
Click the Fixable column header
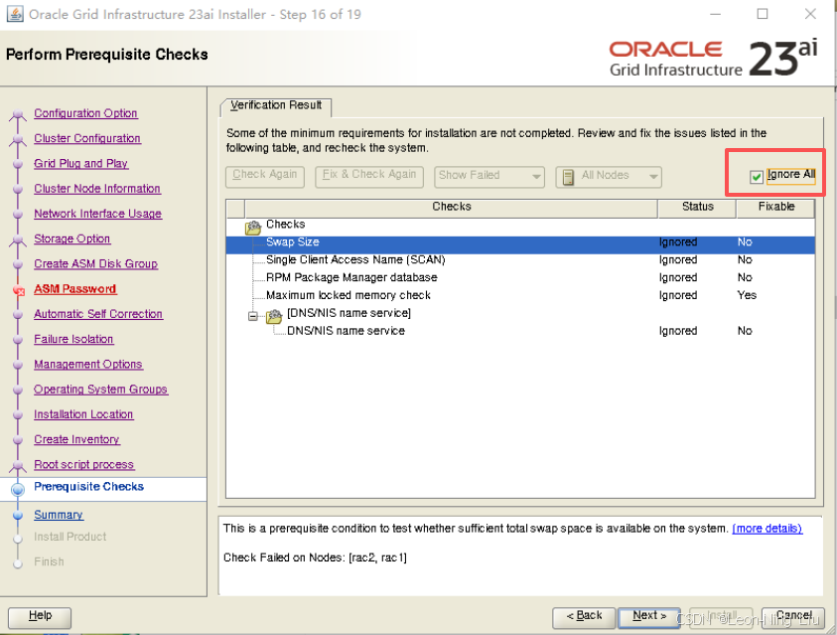click(776, 207)
